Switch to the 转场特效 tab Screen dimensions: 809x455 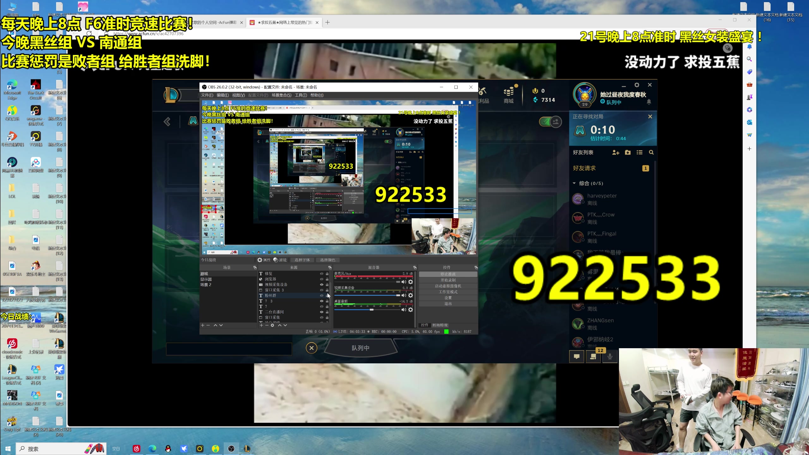click(x=440, y=325)
